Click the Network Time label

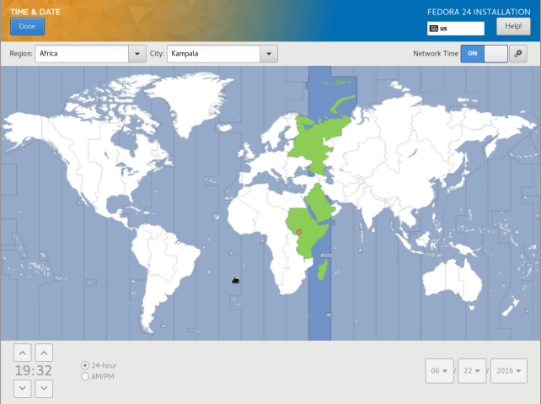436,53
